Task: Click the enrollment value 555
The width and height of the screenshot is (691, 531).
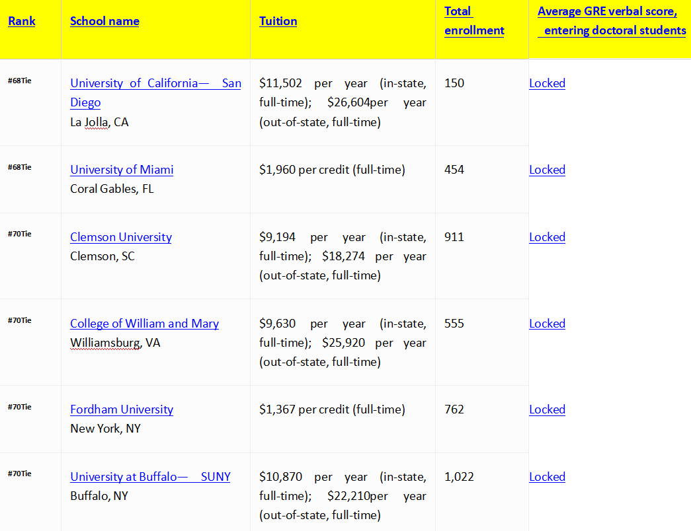Action: pos(454,324)
